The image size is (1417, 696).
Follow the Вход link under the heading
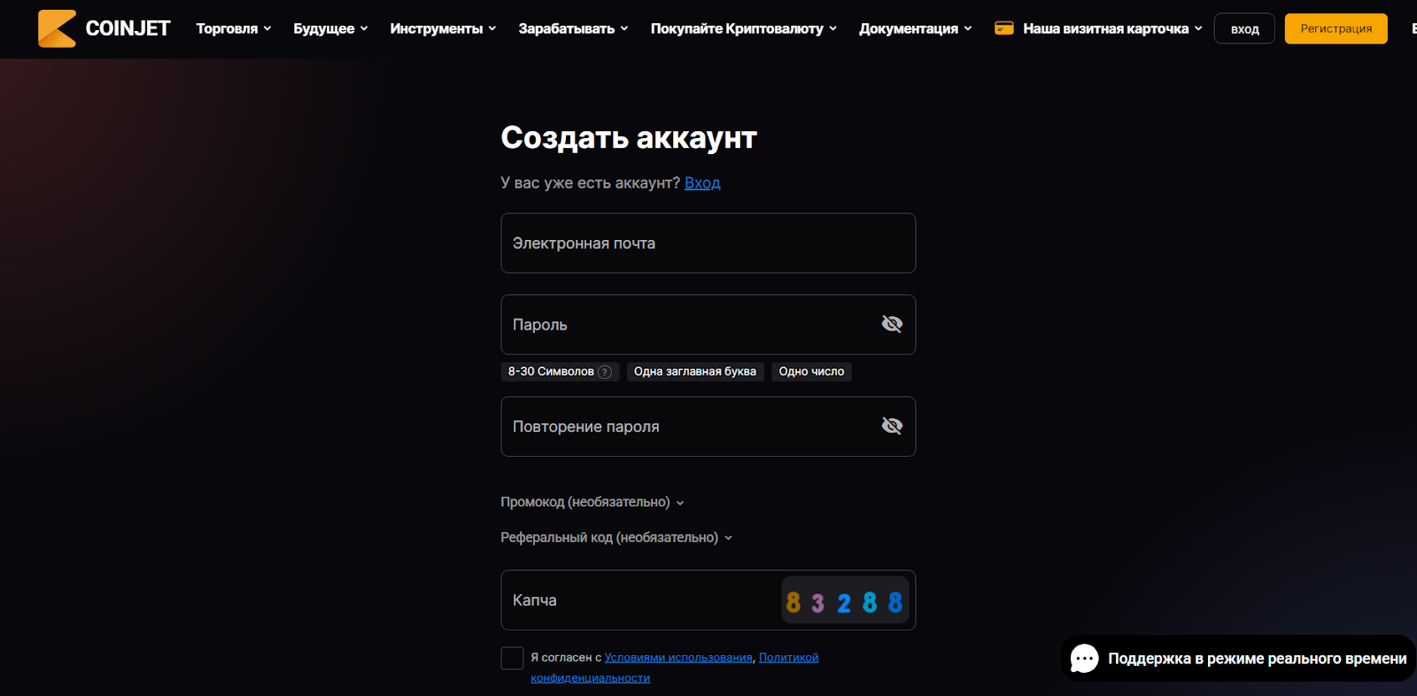[702, 182]
